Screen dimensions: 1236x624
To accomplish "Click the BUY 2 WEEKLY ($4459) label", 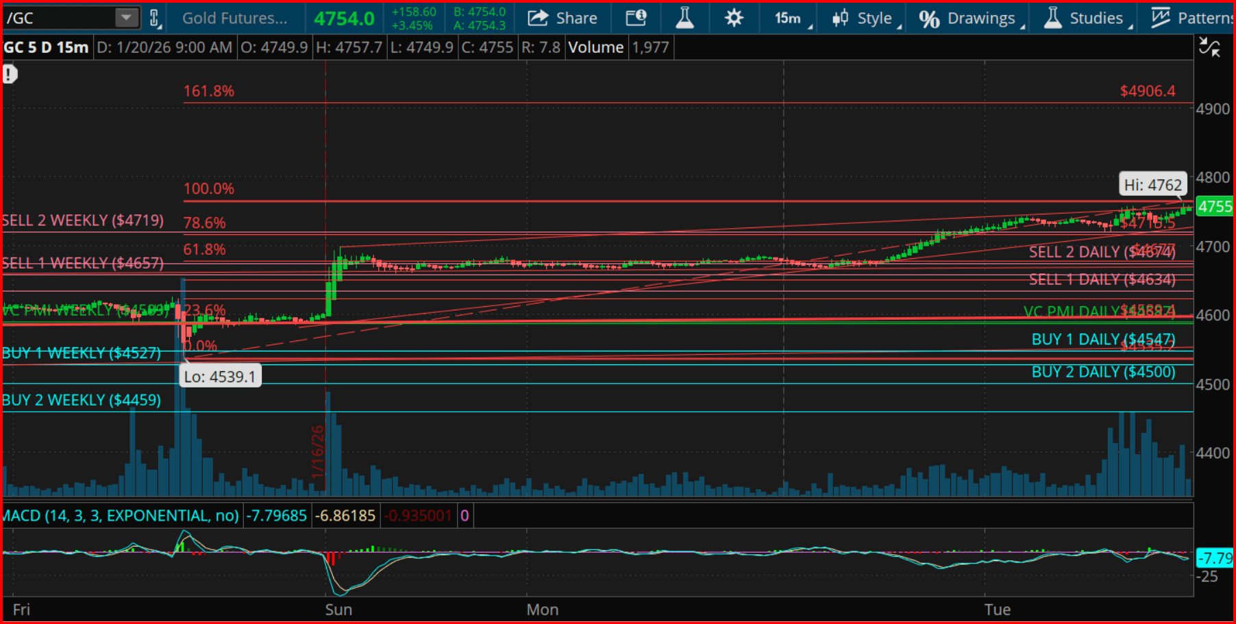I will [x=82, y=400].
